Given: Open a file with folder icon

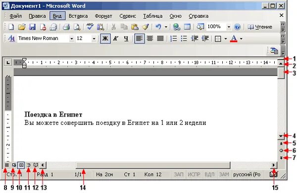Looking at the screenshot, I should pyautogui.click(x=22, y=27).
